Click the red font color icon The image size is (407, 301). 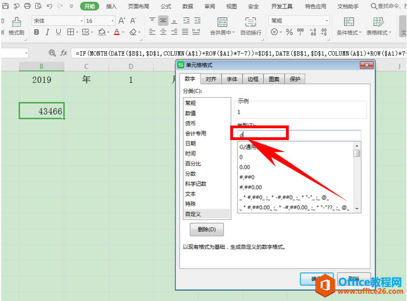(117, 32)
